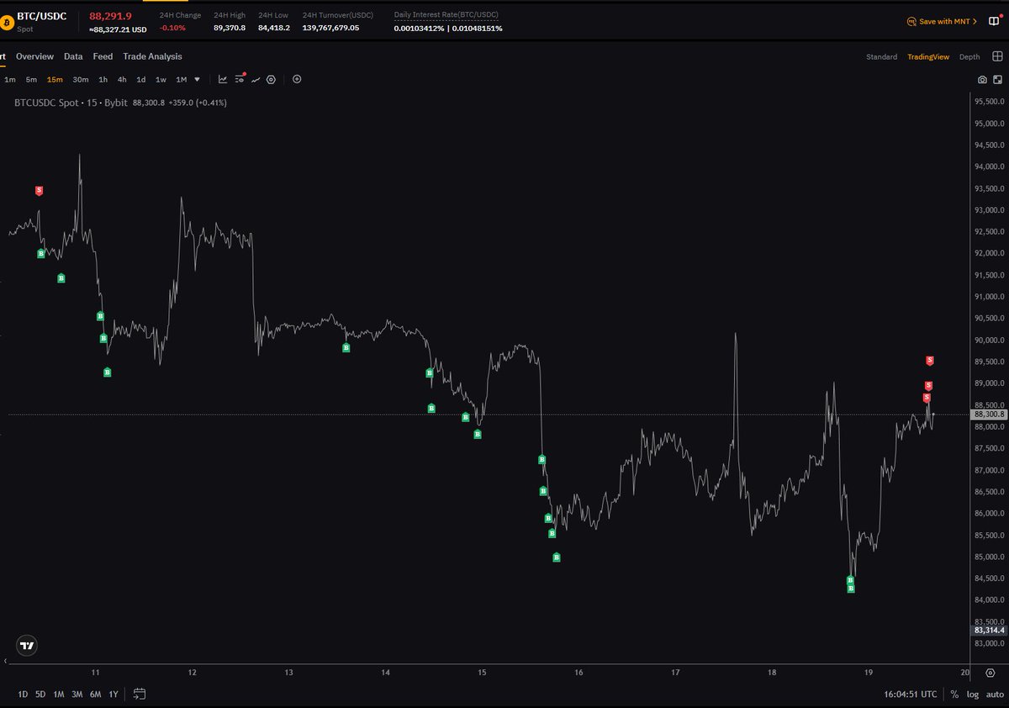Enter fullscreen chart mode
1009x708 pixels.
(x=997, y=80)
